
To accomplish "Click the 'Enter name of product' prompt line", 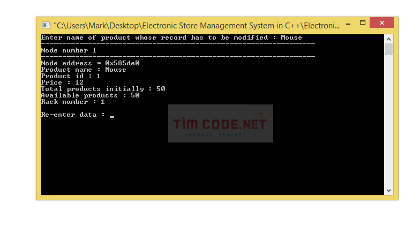I will click(x=171, y=37).
